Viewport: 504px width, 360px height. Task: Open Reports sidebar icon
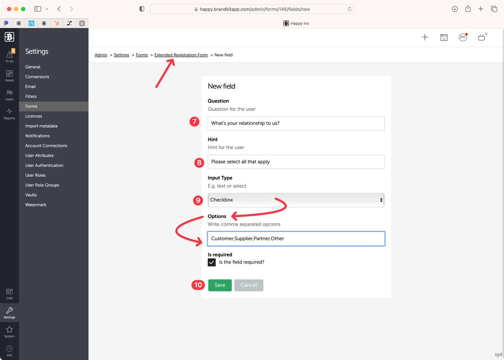pos(9,114)
